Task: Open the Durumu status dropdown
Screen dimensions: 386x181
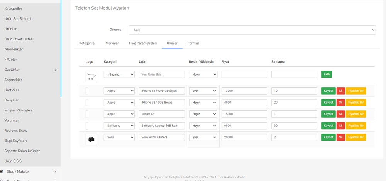Action: [x=252, y=30]
